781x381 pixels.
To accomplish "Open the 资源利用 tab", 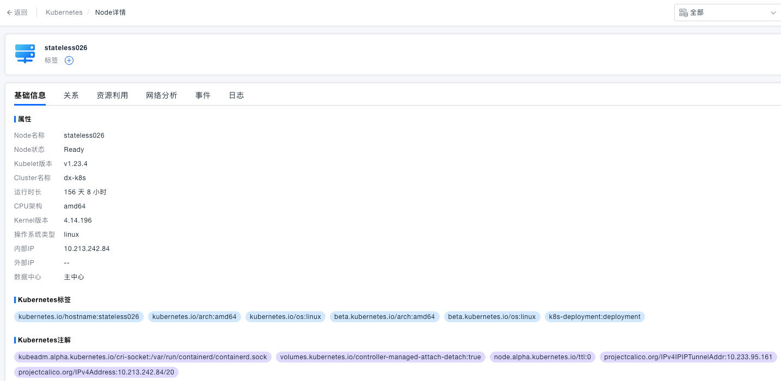I will (x=112, y=95).
